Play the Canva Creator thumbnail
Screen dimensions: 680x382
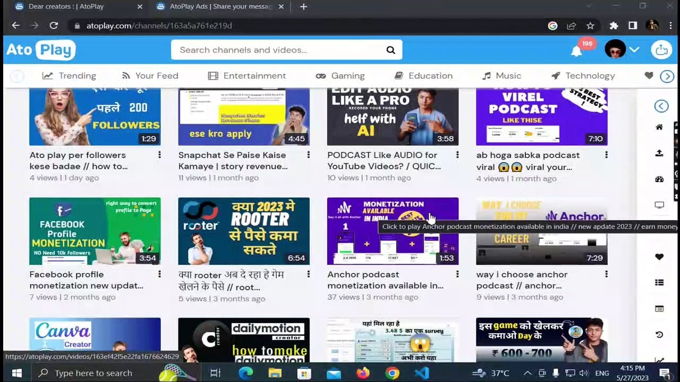point(95,340)
